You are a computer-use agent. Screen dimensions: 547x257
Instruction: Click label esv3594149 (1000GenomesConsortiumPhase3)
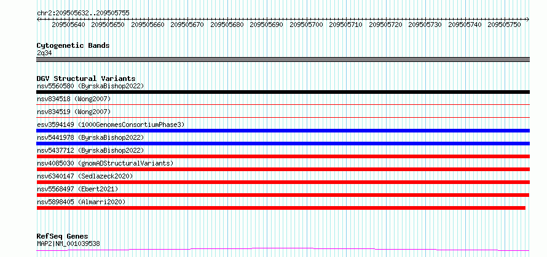(x=111, y=125)
